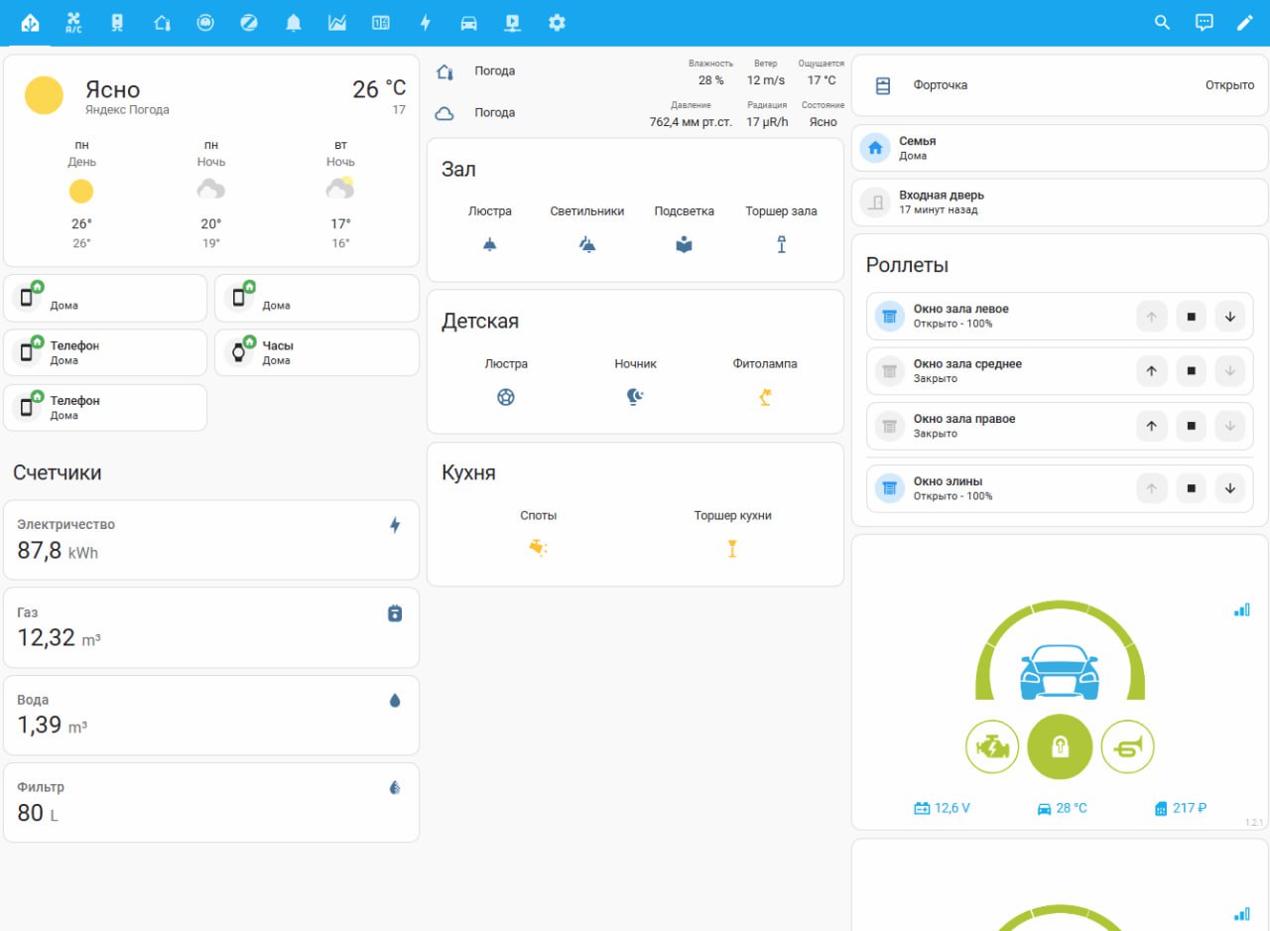Screen dimensions: 1270x931
Task: Open the Электричество meter card
Action: pos(211,540)
